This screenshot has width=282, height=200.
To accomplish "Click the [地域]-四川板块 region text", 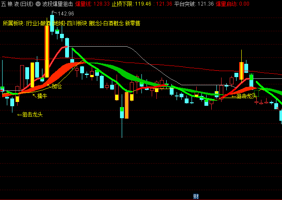I will click(x=70, y=23).
